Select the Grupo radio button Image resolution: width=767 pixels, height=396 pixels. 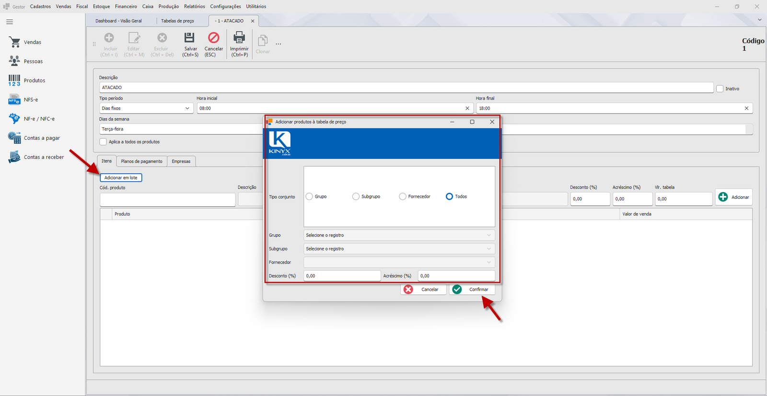(309, 196)
